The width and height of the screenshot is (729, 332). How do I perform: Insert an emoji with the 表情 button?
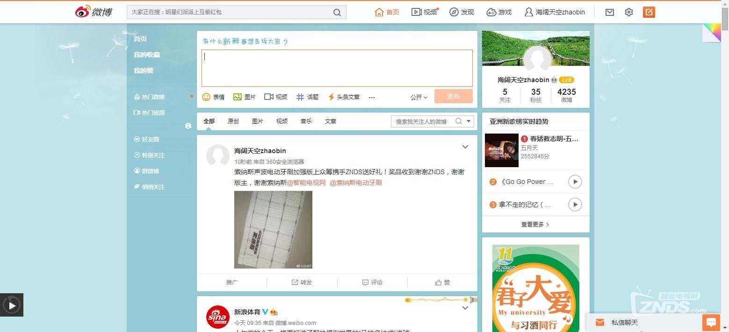(x=213, y=97)
